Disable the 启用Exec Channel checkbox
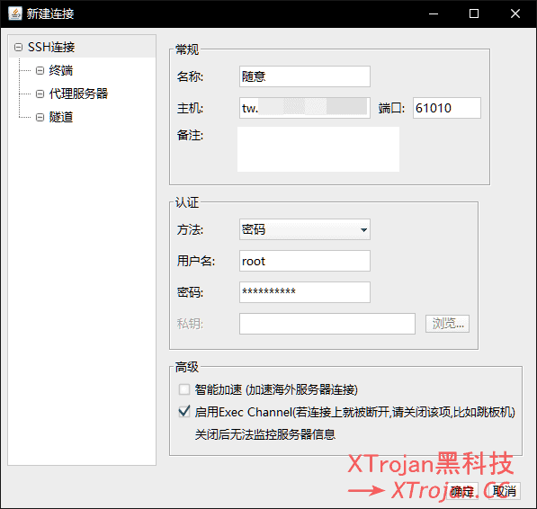This screenshot has height=509, width=537. point(184,412)
